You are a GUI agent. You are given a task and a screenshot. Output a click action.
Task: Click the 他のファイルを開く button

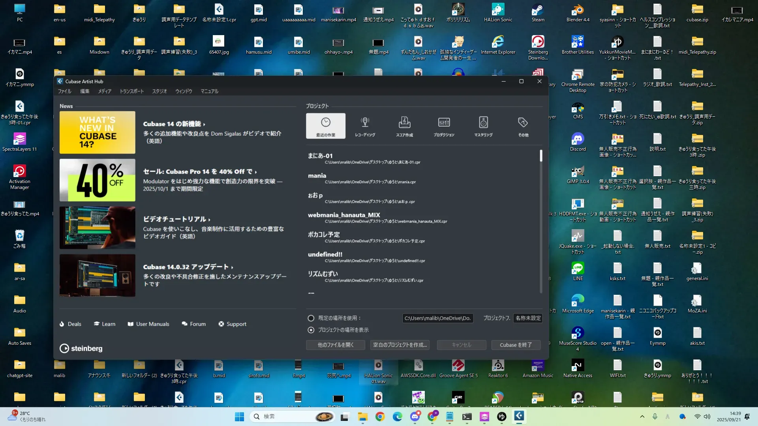[x=336, y=345]
